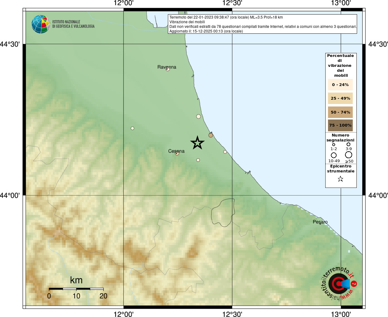The height and width of the screenshot is (317, 388).
Task: Click the 75 - 100% legend swatch
Action: tap(340, 125)
